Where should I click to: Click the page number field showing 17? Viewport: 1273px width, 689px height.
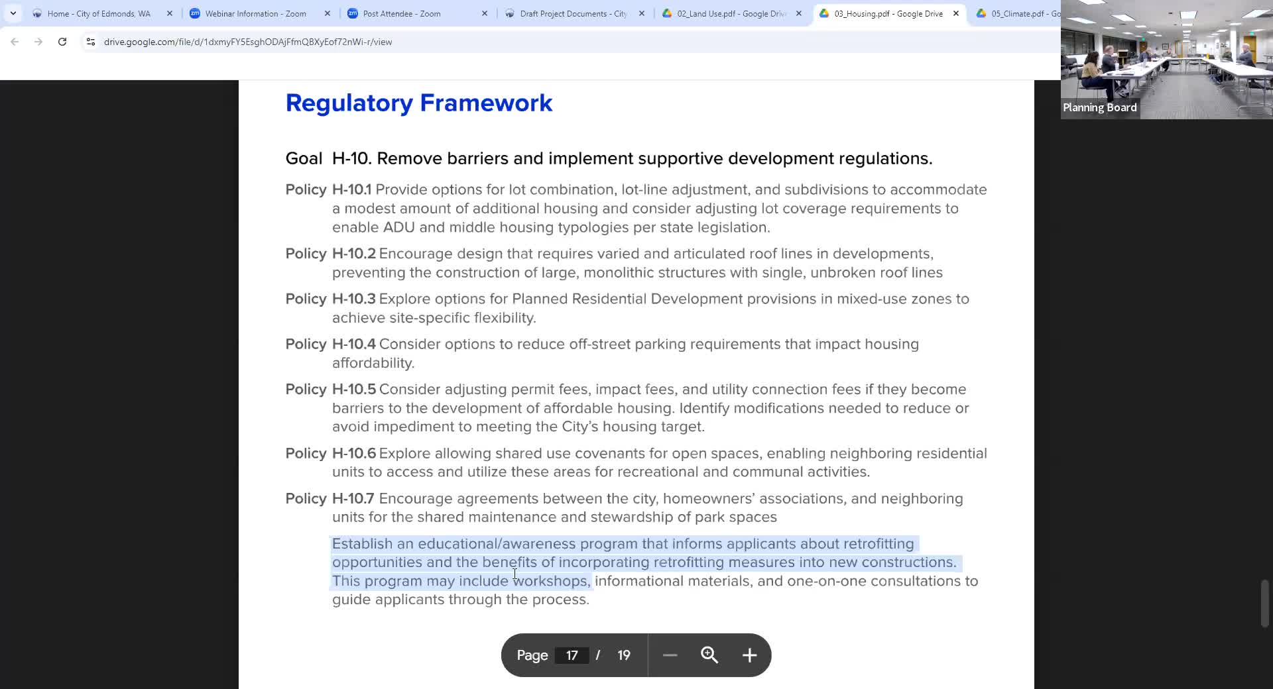[x=572, y=655]
